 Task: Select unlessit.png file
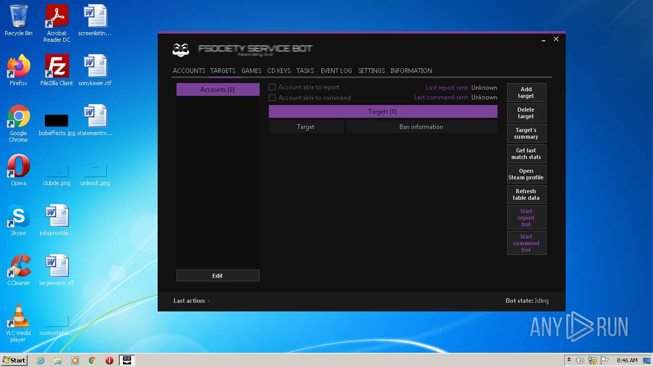95,176
